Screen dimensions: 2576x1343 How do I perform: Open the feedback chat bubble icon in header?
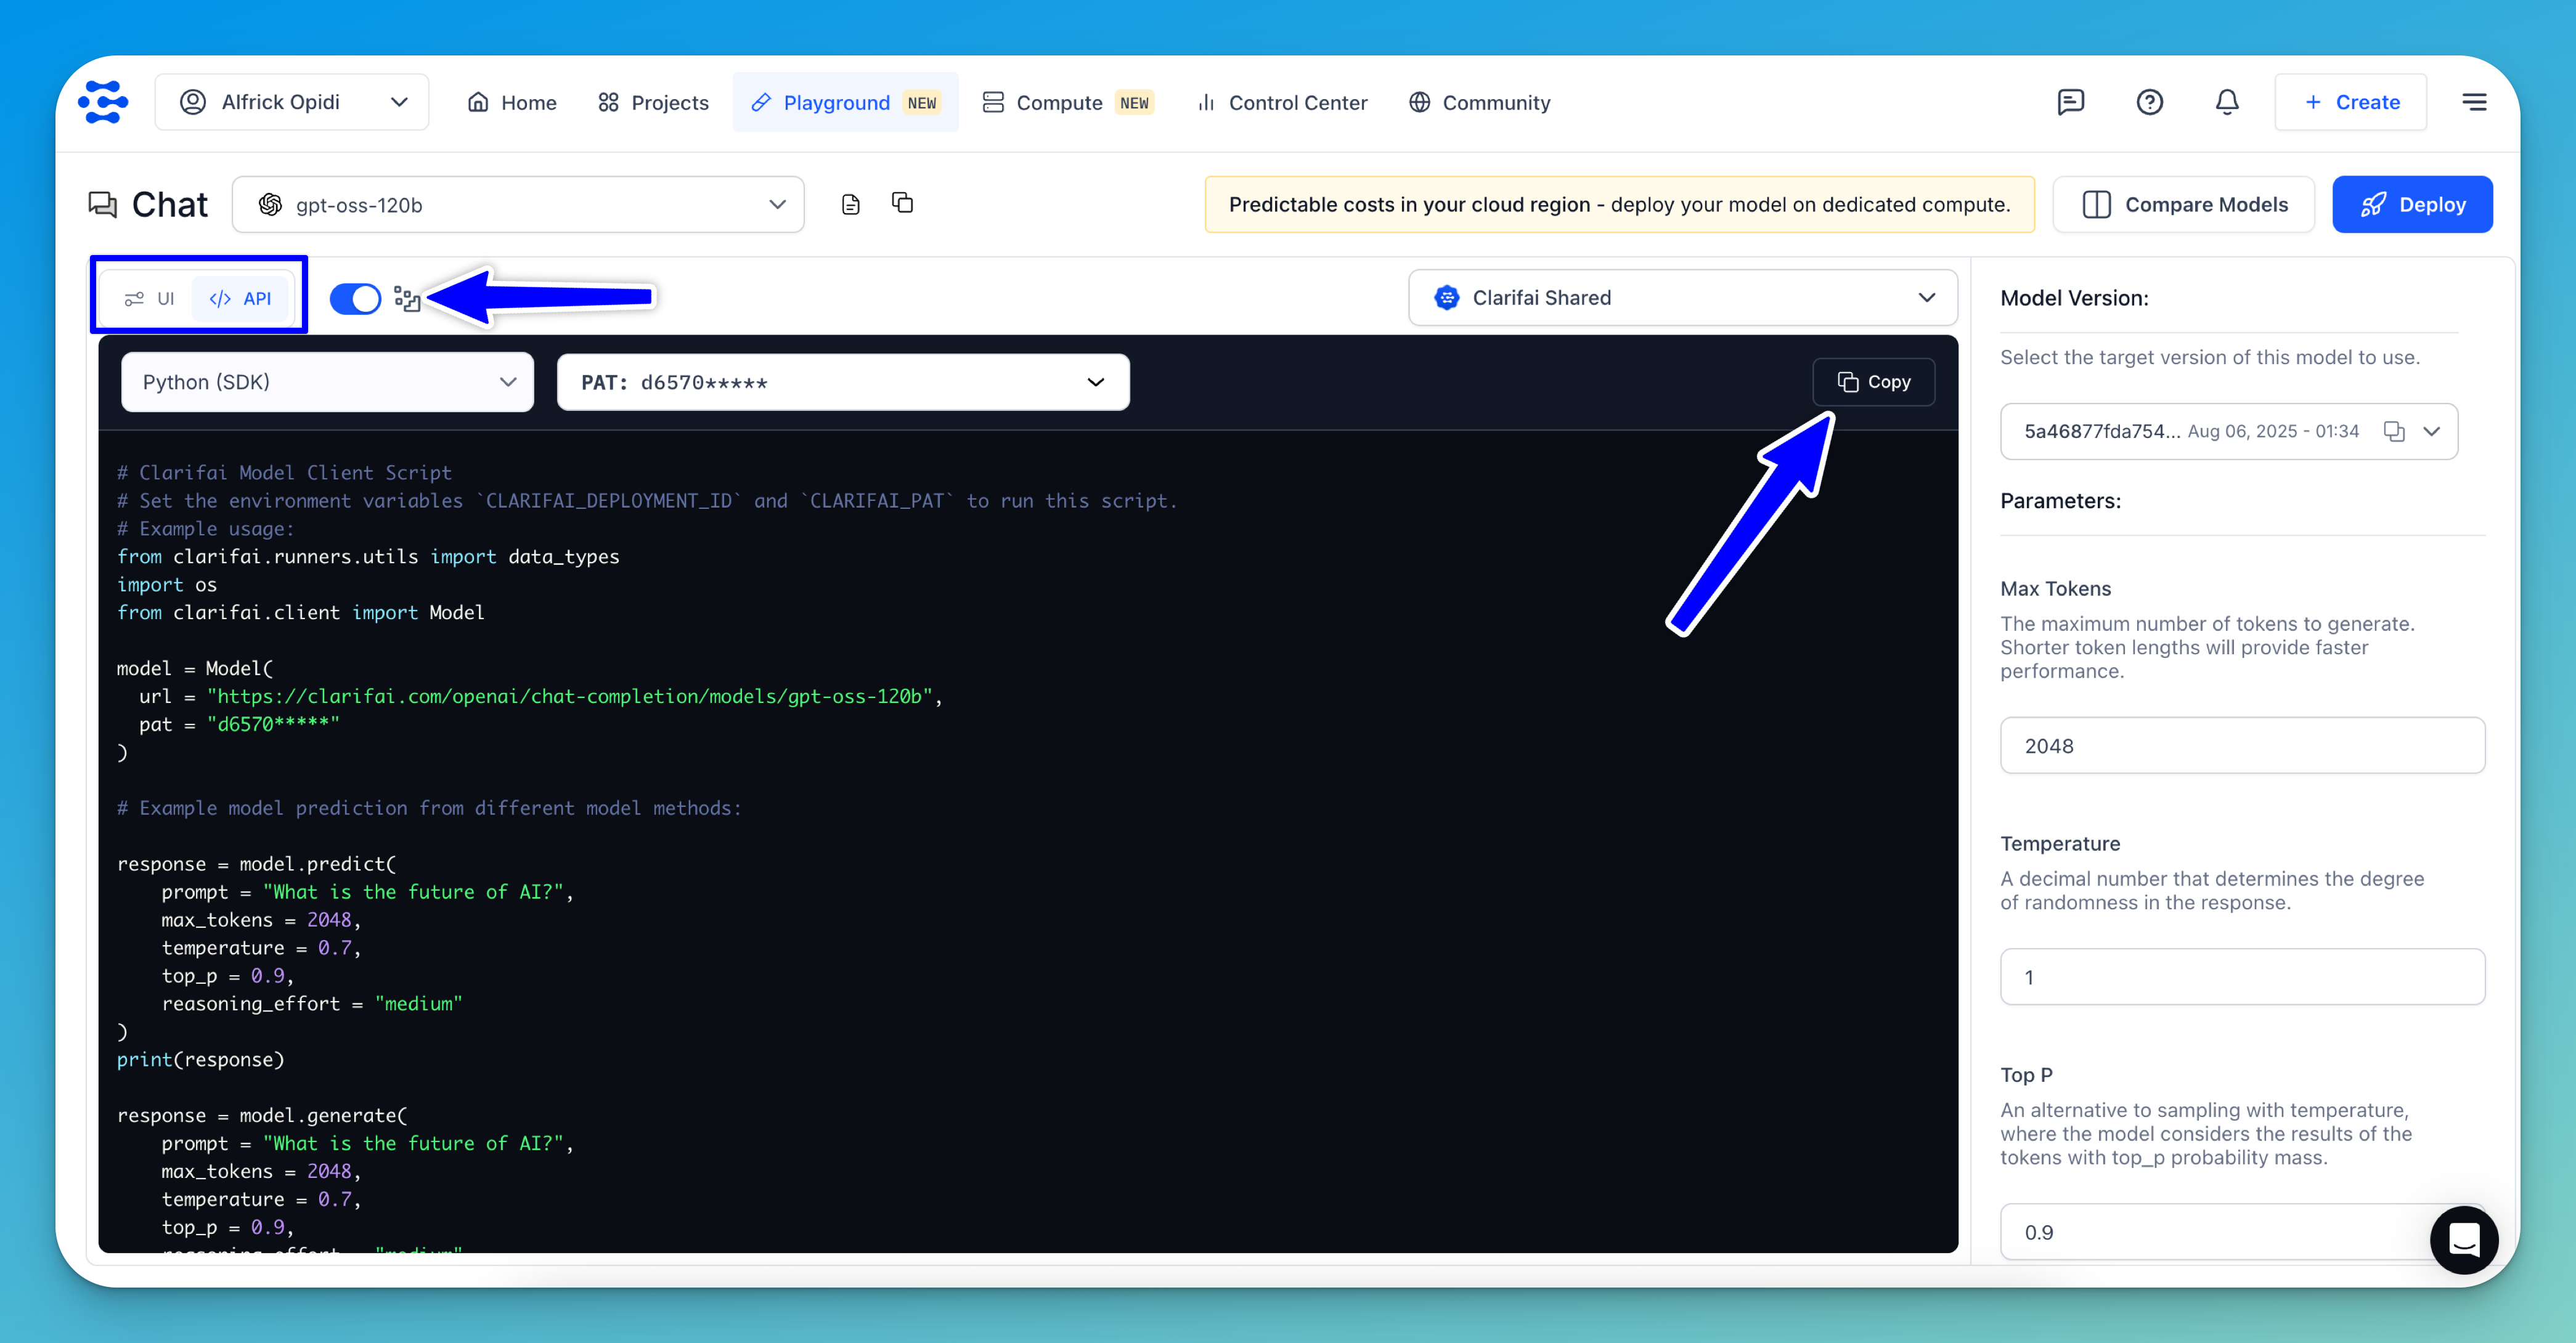(x=2070, y=102)
